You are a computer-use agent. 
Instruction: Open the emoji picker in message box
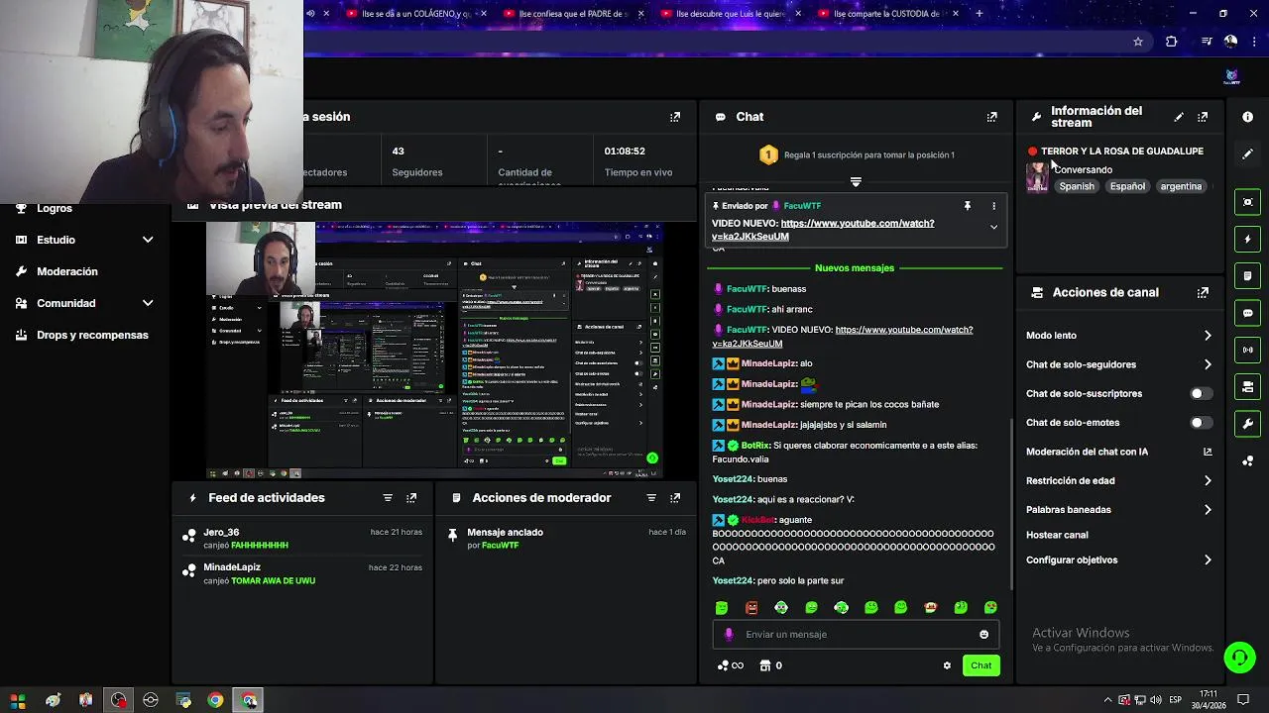coord(983,635)
